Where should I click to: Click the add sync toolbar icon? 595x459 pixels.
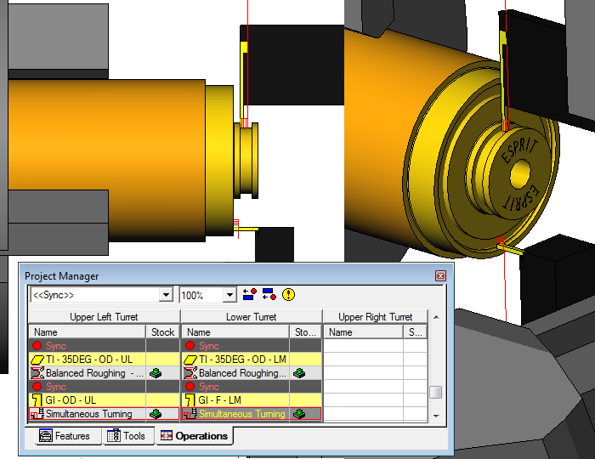[x=250, y=295]
